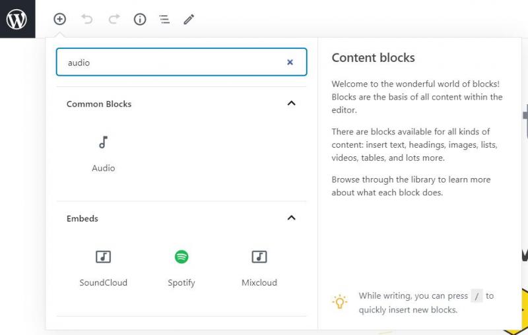528x335 pixels.
Task: Click the Common Blocks section title
Action: (x=99, y=104)
